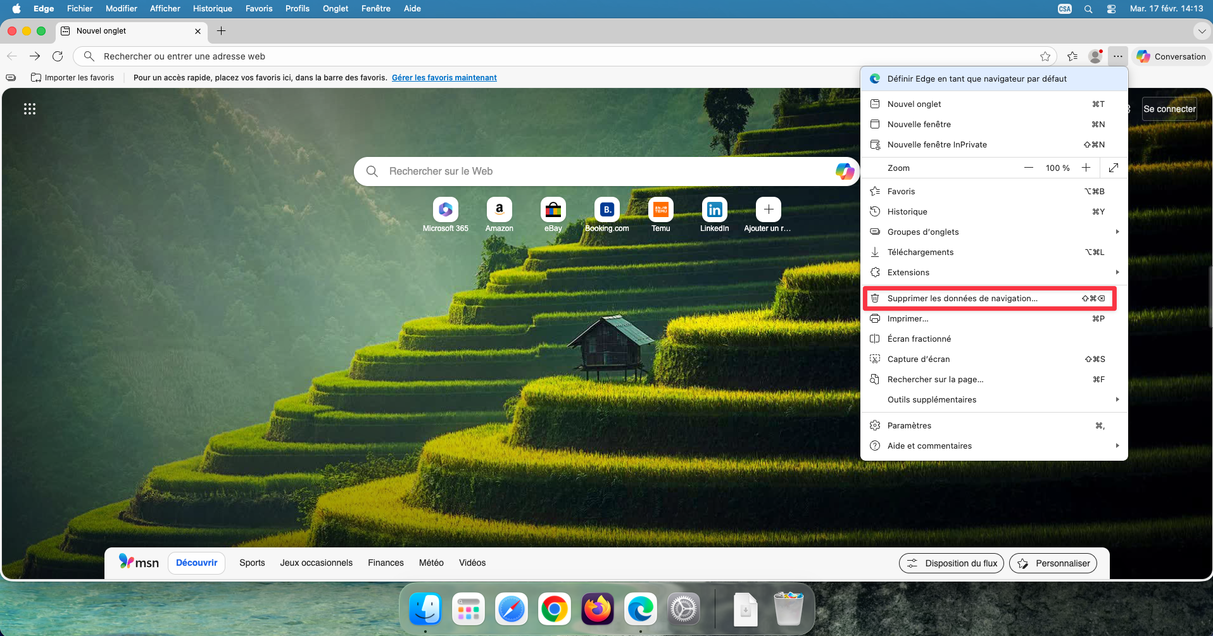
Task: Open the Afficher menu in menu bar
Action: pos(165,8)
